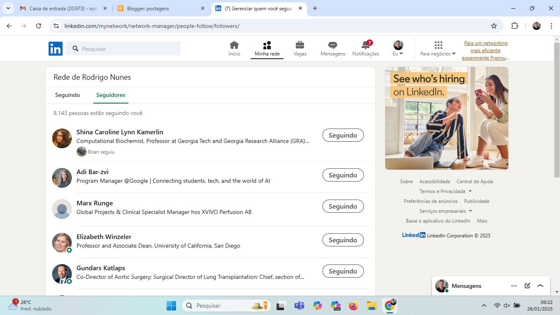Open Mensagens panel three-dots options
The height and width of the screenshot is (315, 560).
coord(514,286)
